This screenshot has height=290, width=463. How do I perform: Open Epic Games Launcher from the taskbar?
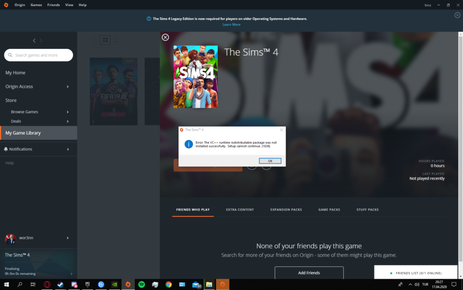click(x=87, y=284)
